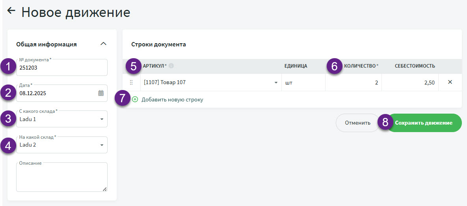Collapse the Общая информация section
The height and width of the screenshot is (206, 467).
103,44
